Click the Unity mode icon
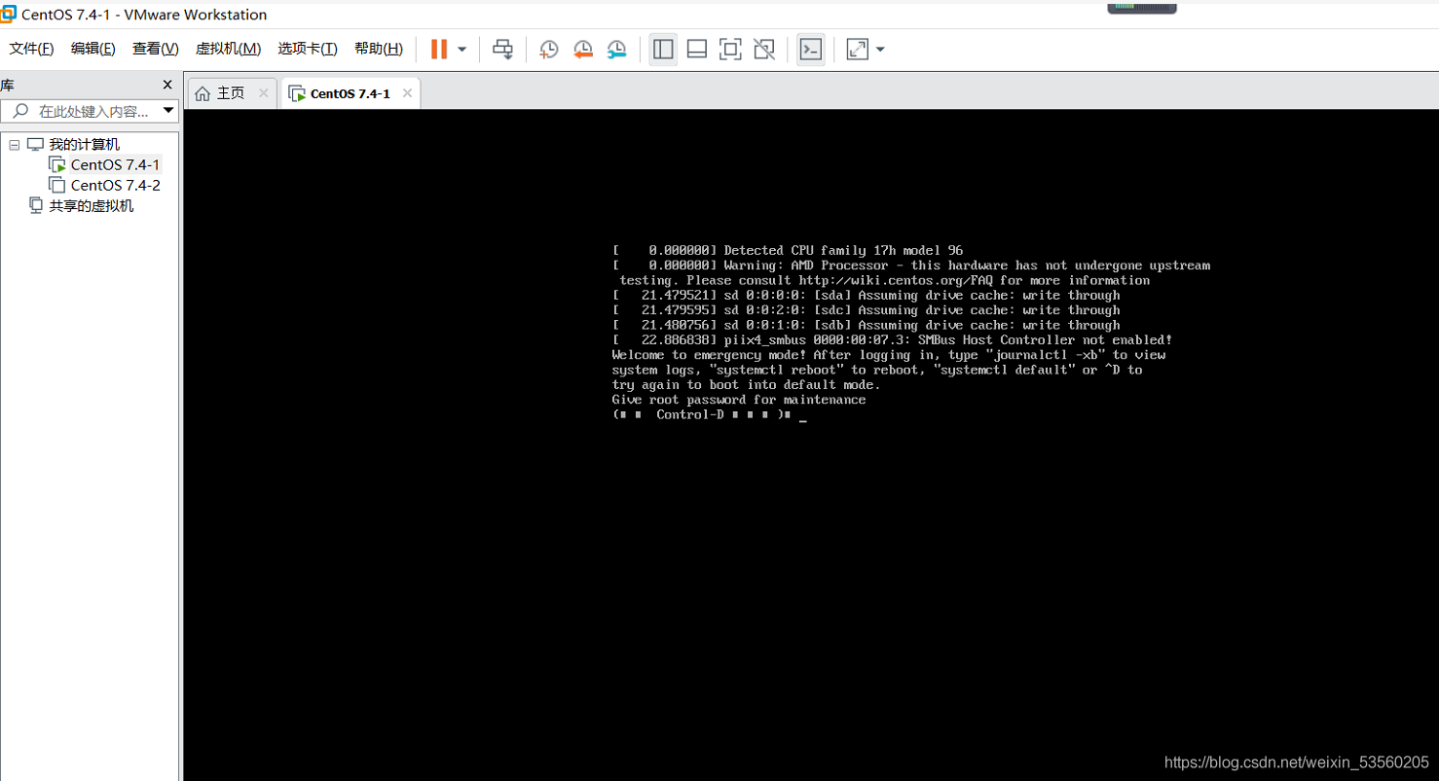Viewport: 1439px width, 781px height. point(764,50)
